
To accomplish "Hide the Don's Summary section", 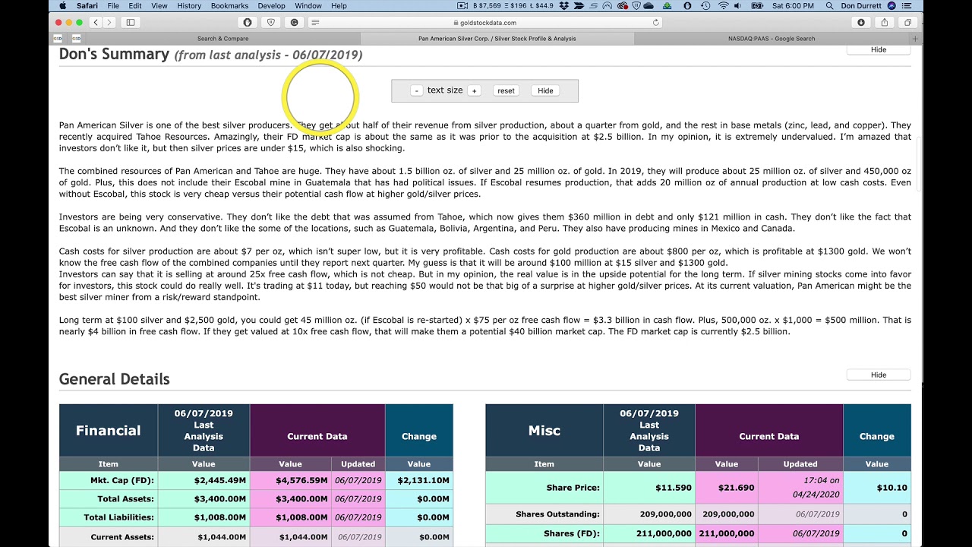I will (879, 49).
